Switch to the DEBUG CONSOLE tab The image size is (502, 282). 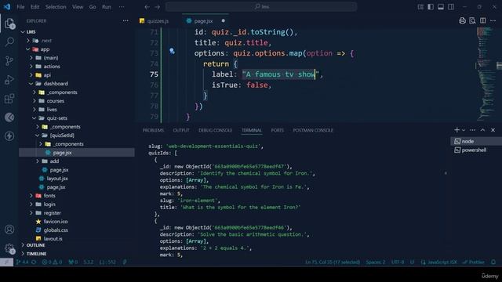215,130
